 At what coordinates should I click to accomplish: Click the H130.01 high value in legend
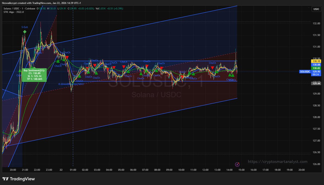point(52,9)
